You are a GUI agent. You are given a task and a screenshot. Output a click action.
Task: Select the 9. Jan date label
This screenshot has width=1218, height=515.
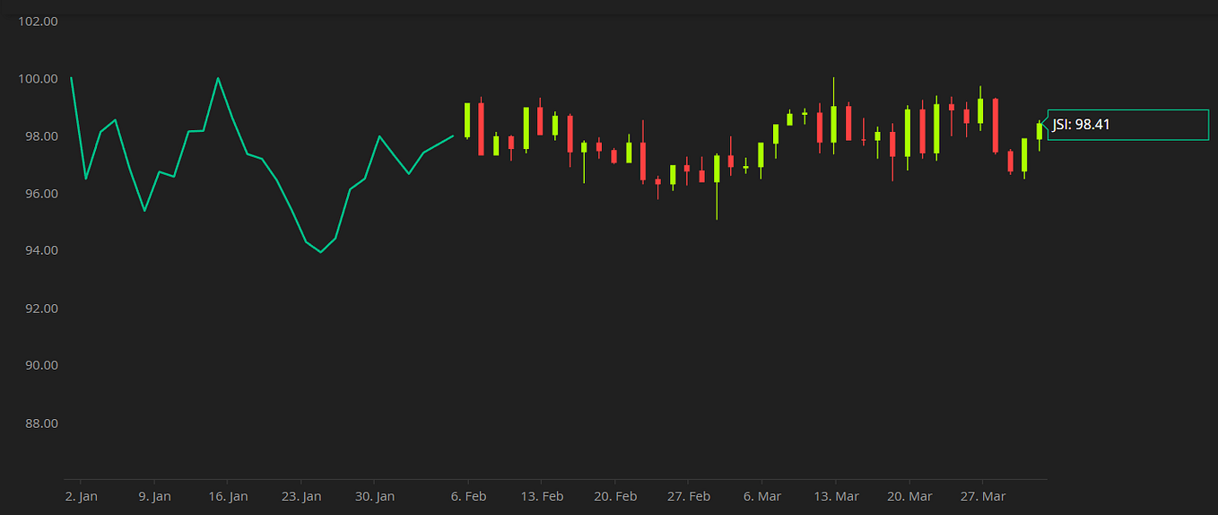point(154,496)
